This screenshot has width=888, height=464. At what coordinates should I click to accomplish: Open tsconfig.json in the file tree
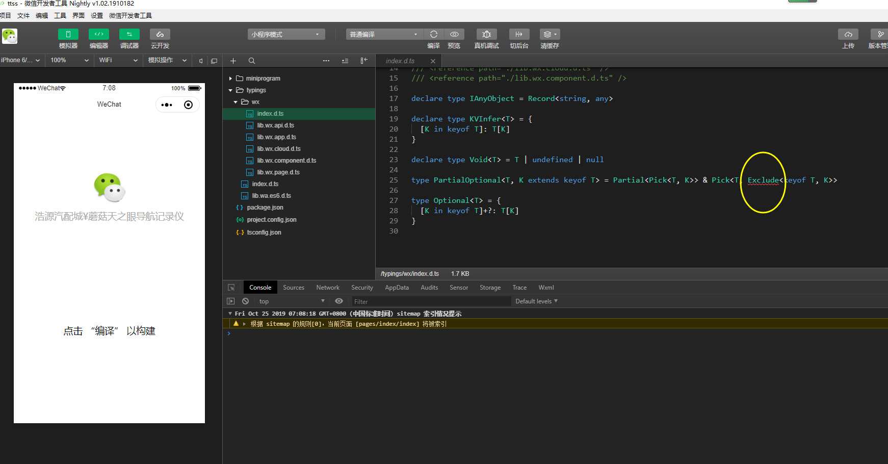(x=264, y=233)
